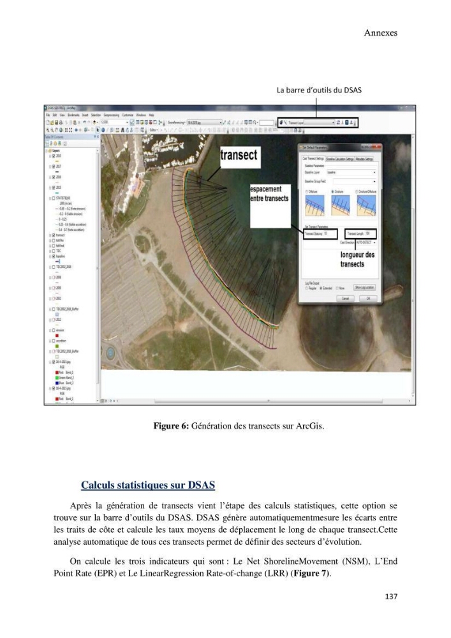The width and height of the screenshot is (451, 638).
Task: Select the Pan hand tool
Action: 56,130
